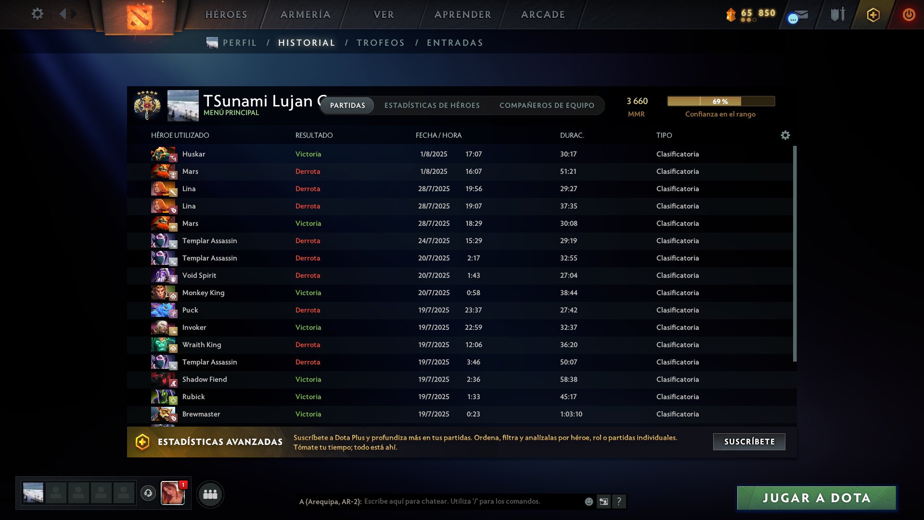Open the shards balance icon
The image size is (924, 520).
click(x=731, y=14)
